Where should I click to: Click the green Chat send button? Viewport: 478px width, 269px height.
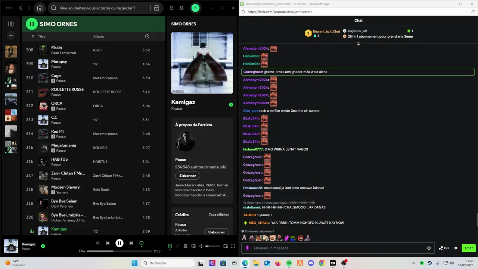tap(469, 248)
